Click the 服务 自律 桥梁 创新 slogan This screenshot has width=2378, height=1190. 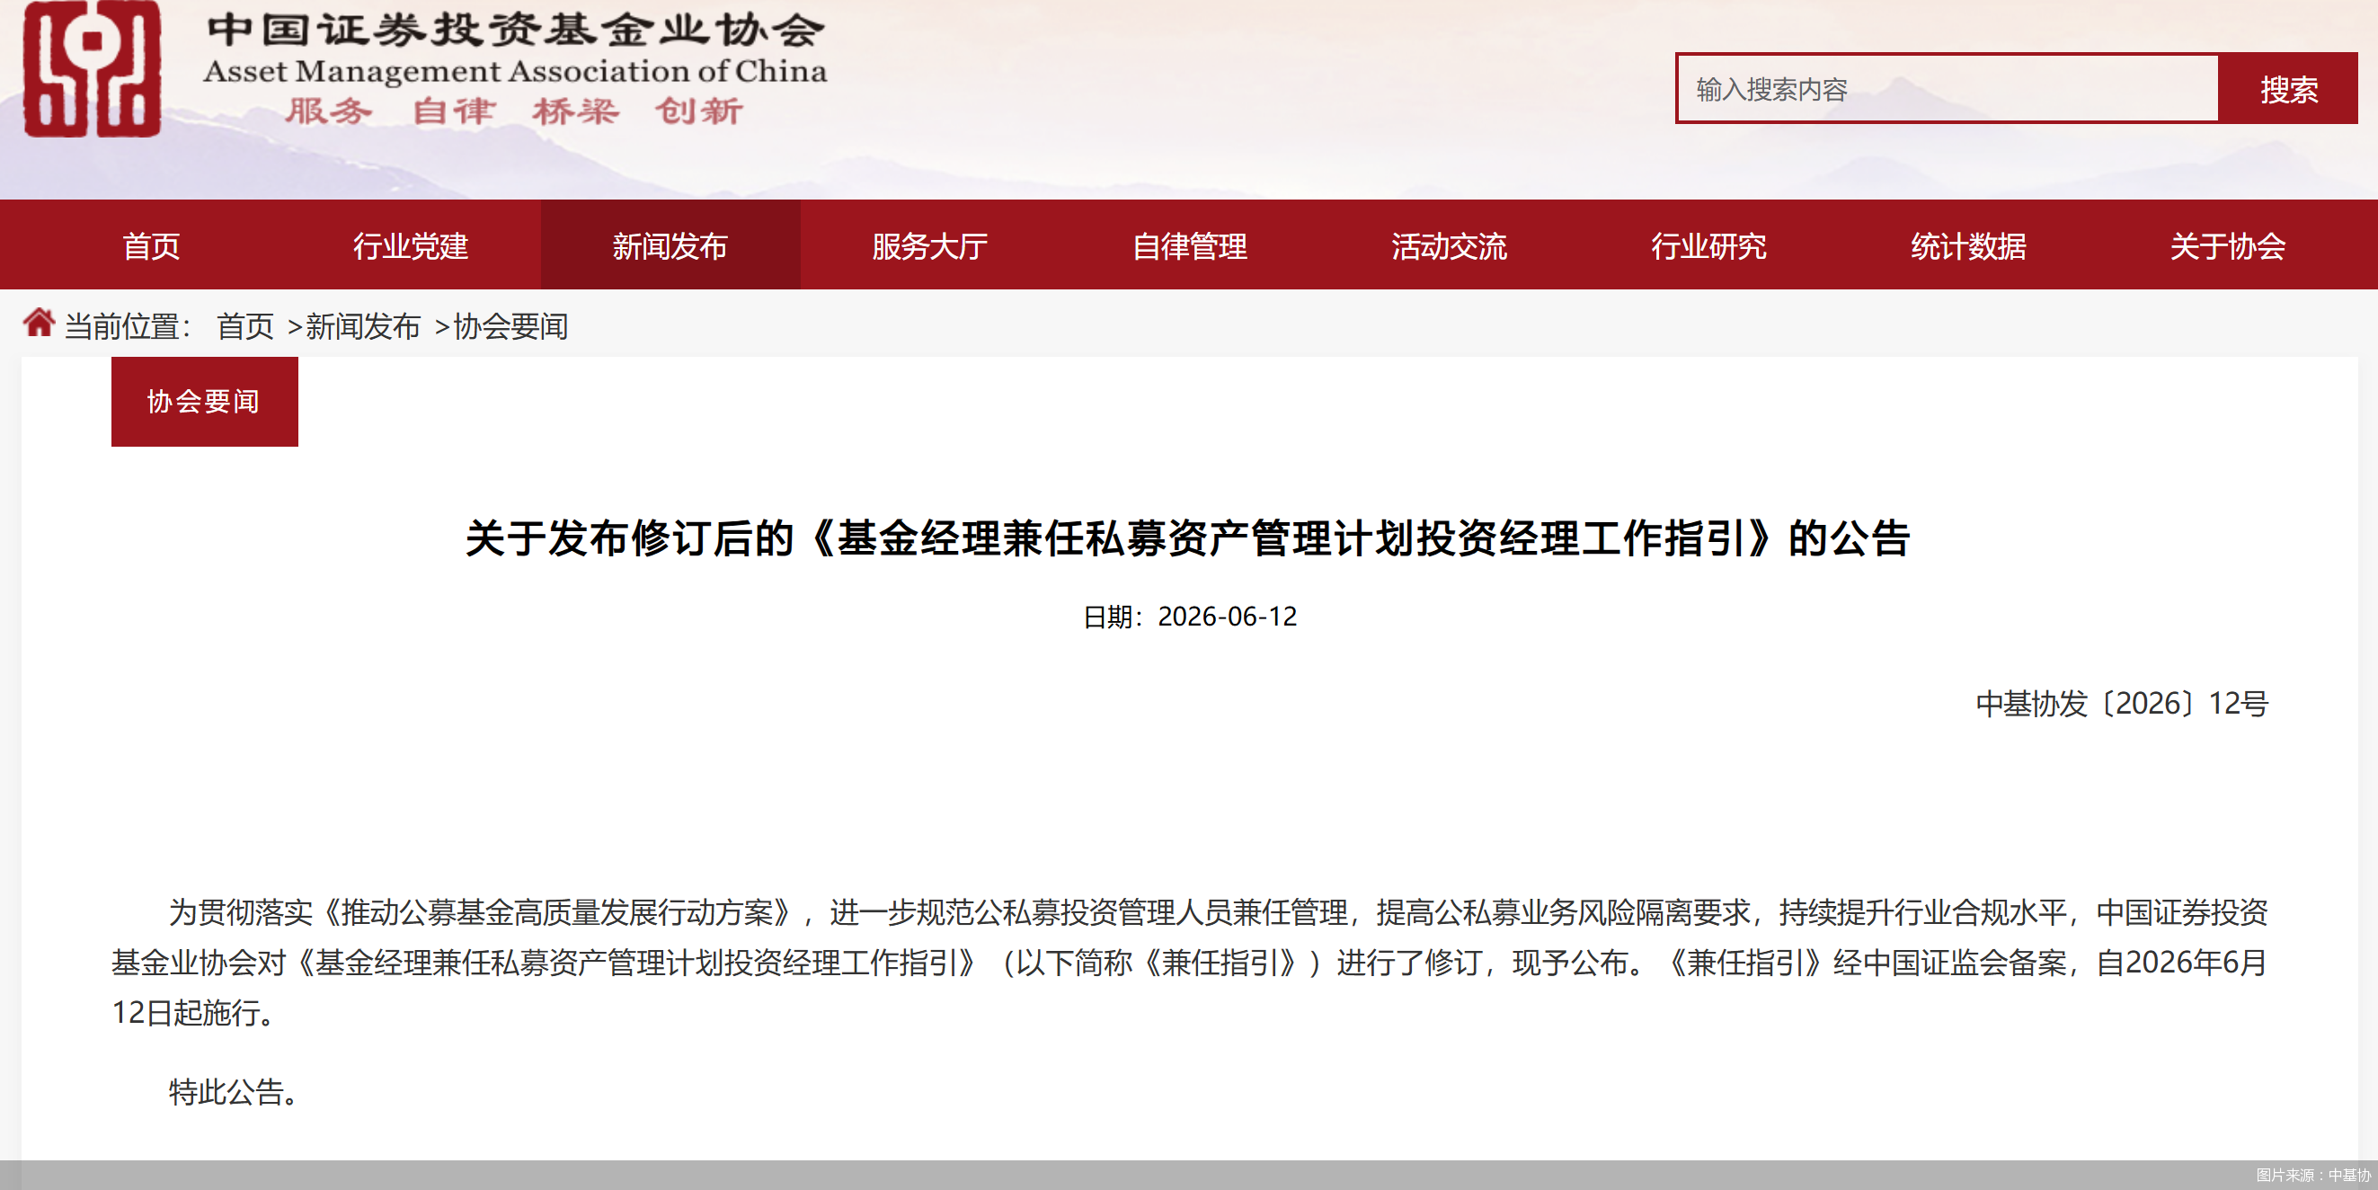513,111
